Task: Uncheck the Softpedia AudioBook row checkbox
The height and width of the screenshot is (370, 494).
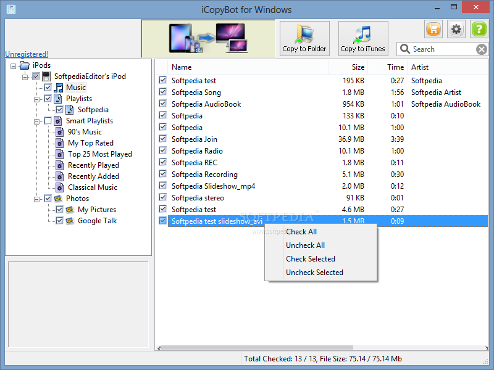Action: [x=162, y=104]
